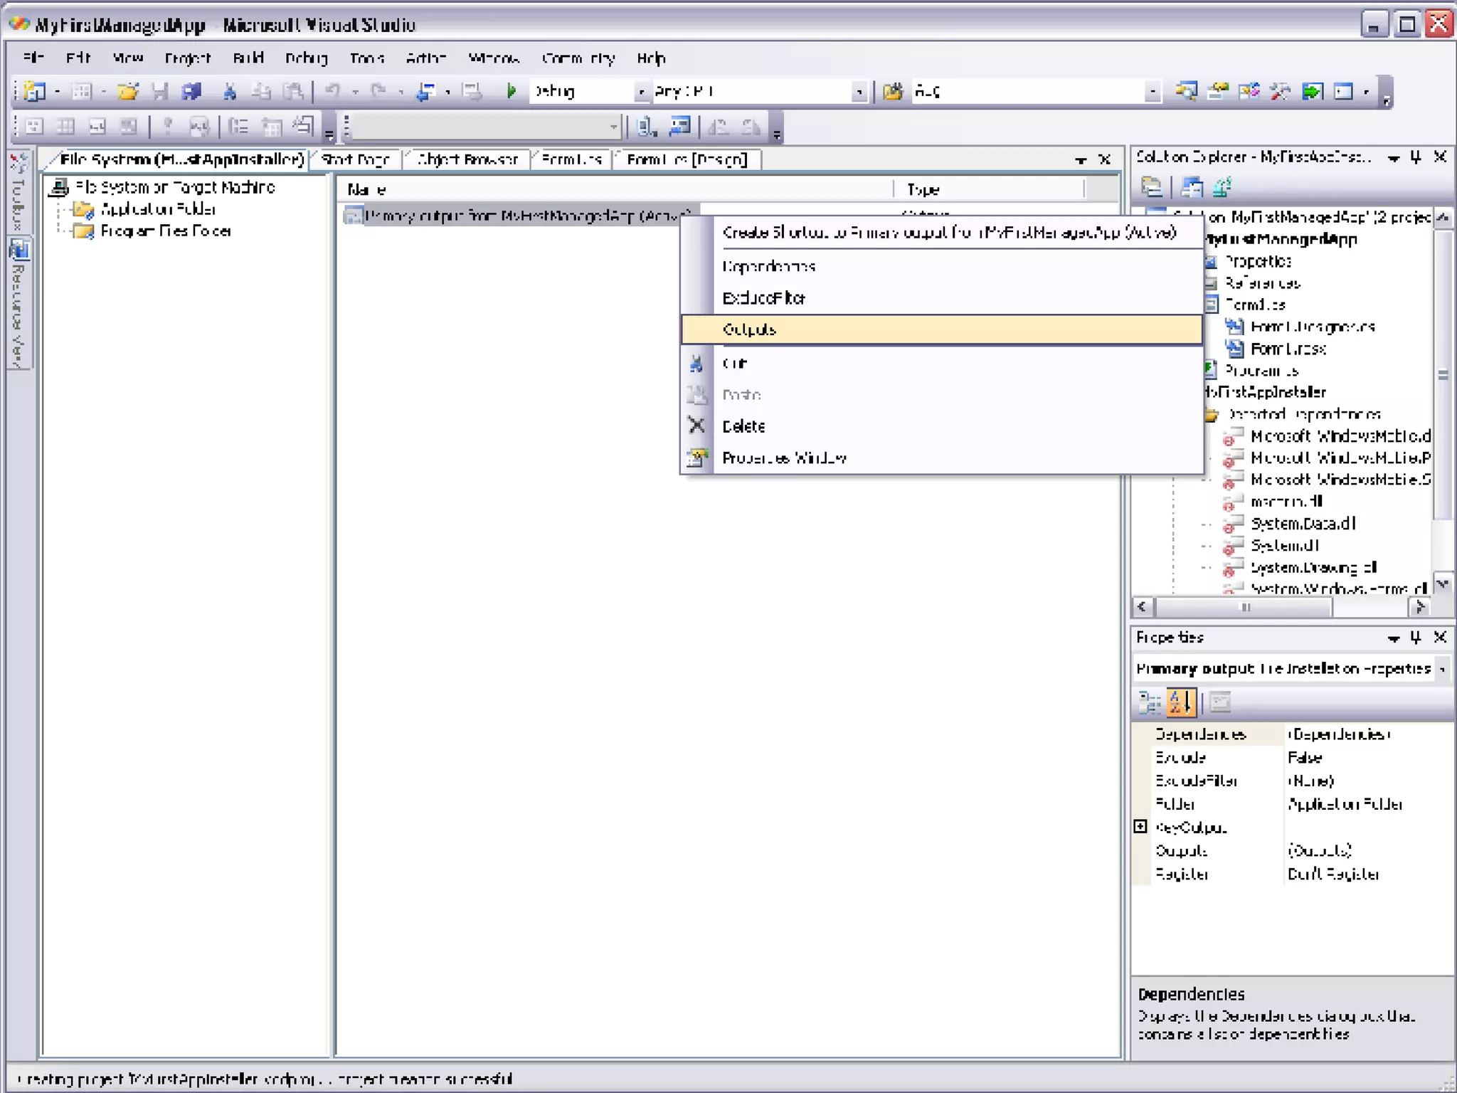Select Outputs in the context menu
1457x1093 pixels.
coord(749,329)
